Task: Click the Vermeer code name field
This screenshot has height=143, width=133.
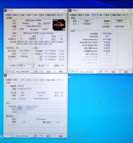Action: click(x=26, y=23)
